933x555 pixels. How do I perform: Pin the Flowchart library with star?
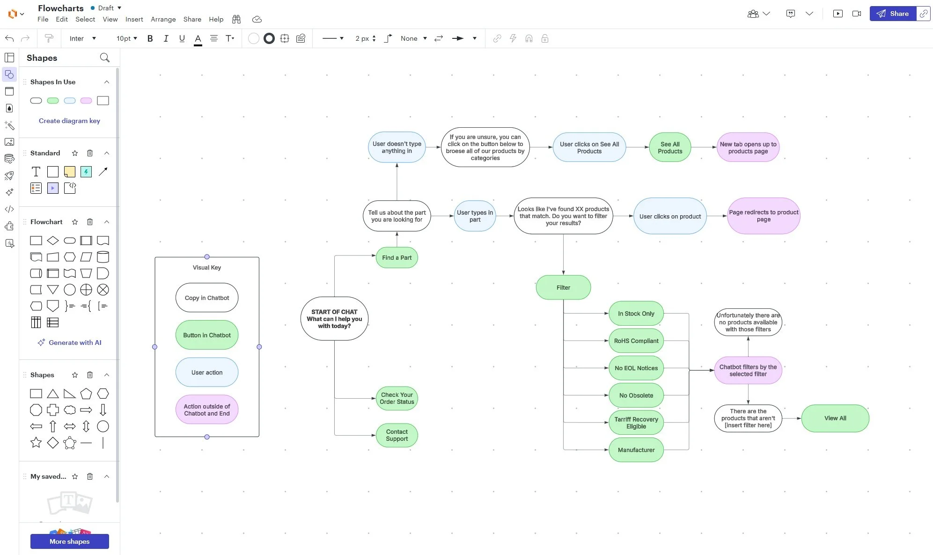(x=75, y=222)
